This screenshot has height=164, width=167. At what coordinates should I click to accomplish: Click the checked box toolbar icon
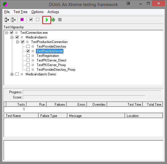pos(31,20)
